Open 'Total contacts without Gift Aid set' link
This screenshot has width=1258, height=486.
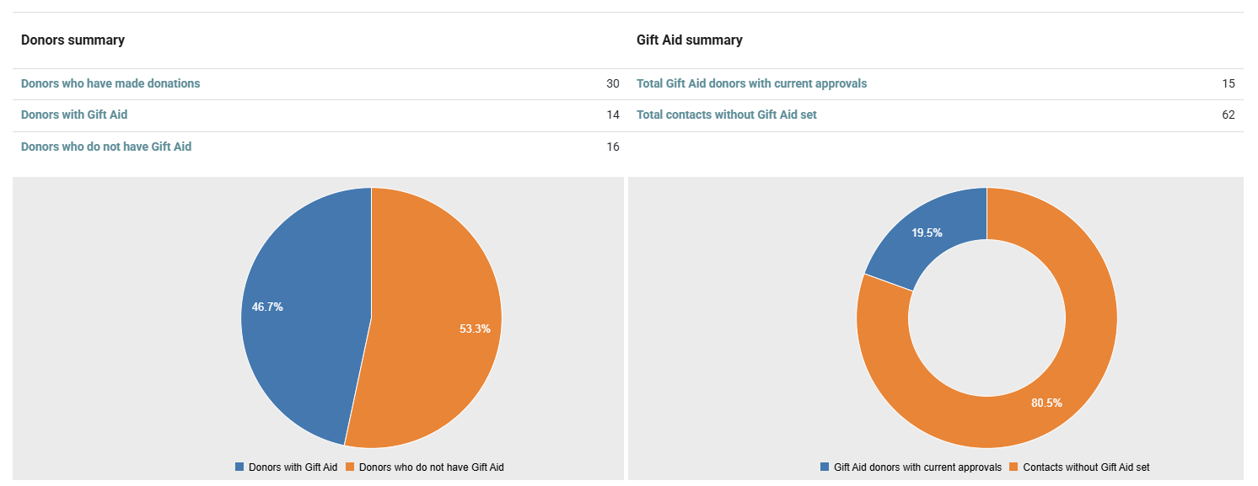(727, 115)
